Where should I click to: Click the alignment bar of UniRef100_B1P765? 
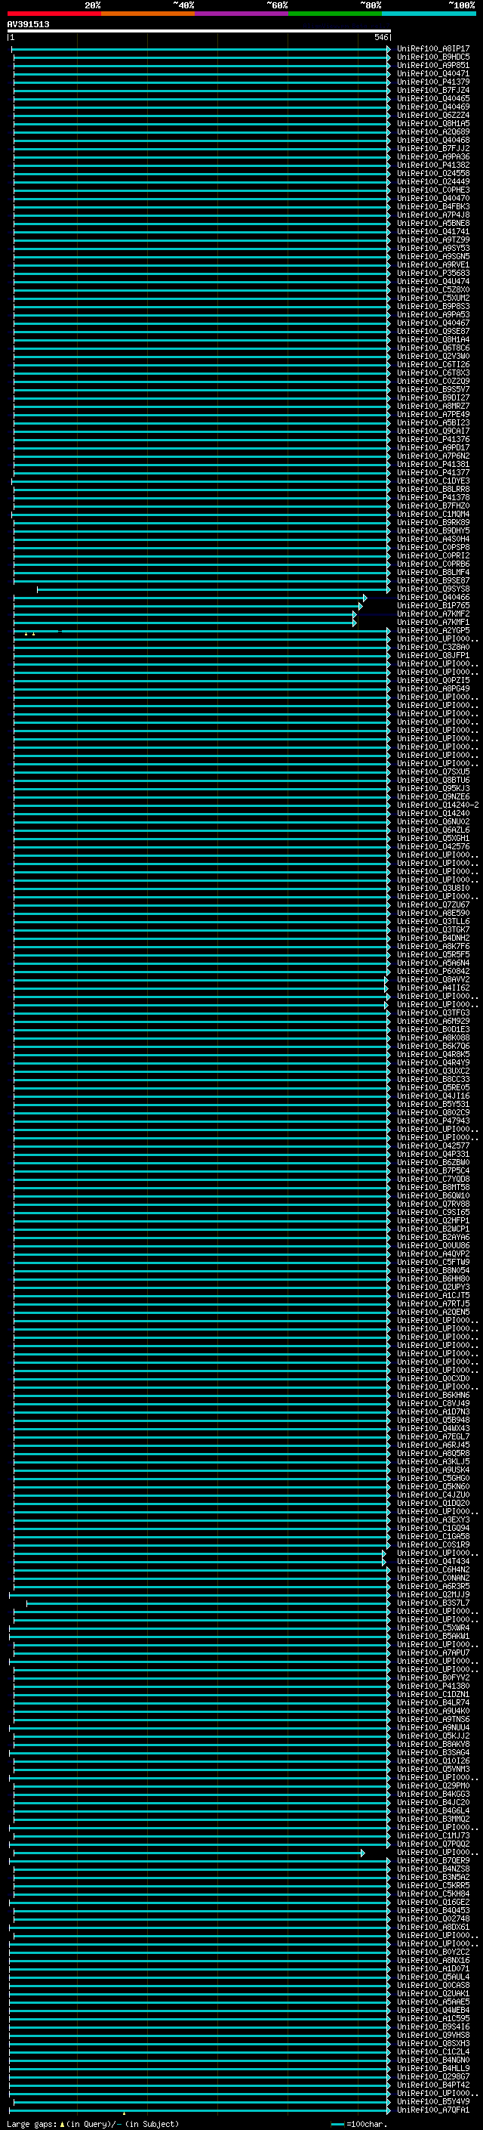(x=187, y=605)
